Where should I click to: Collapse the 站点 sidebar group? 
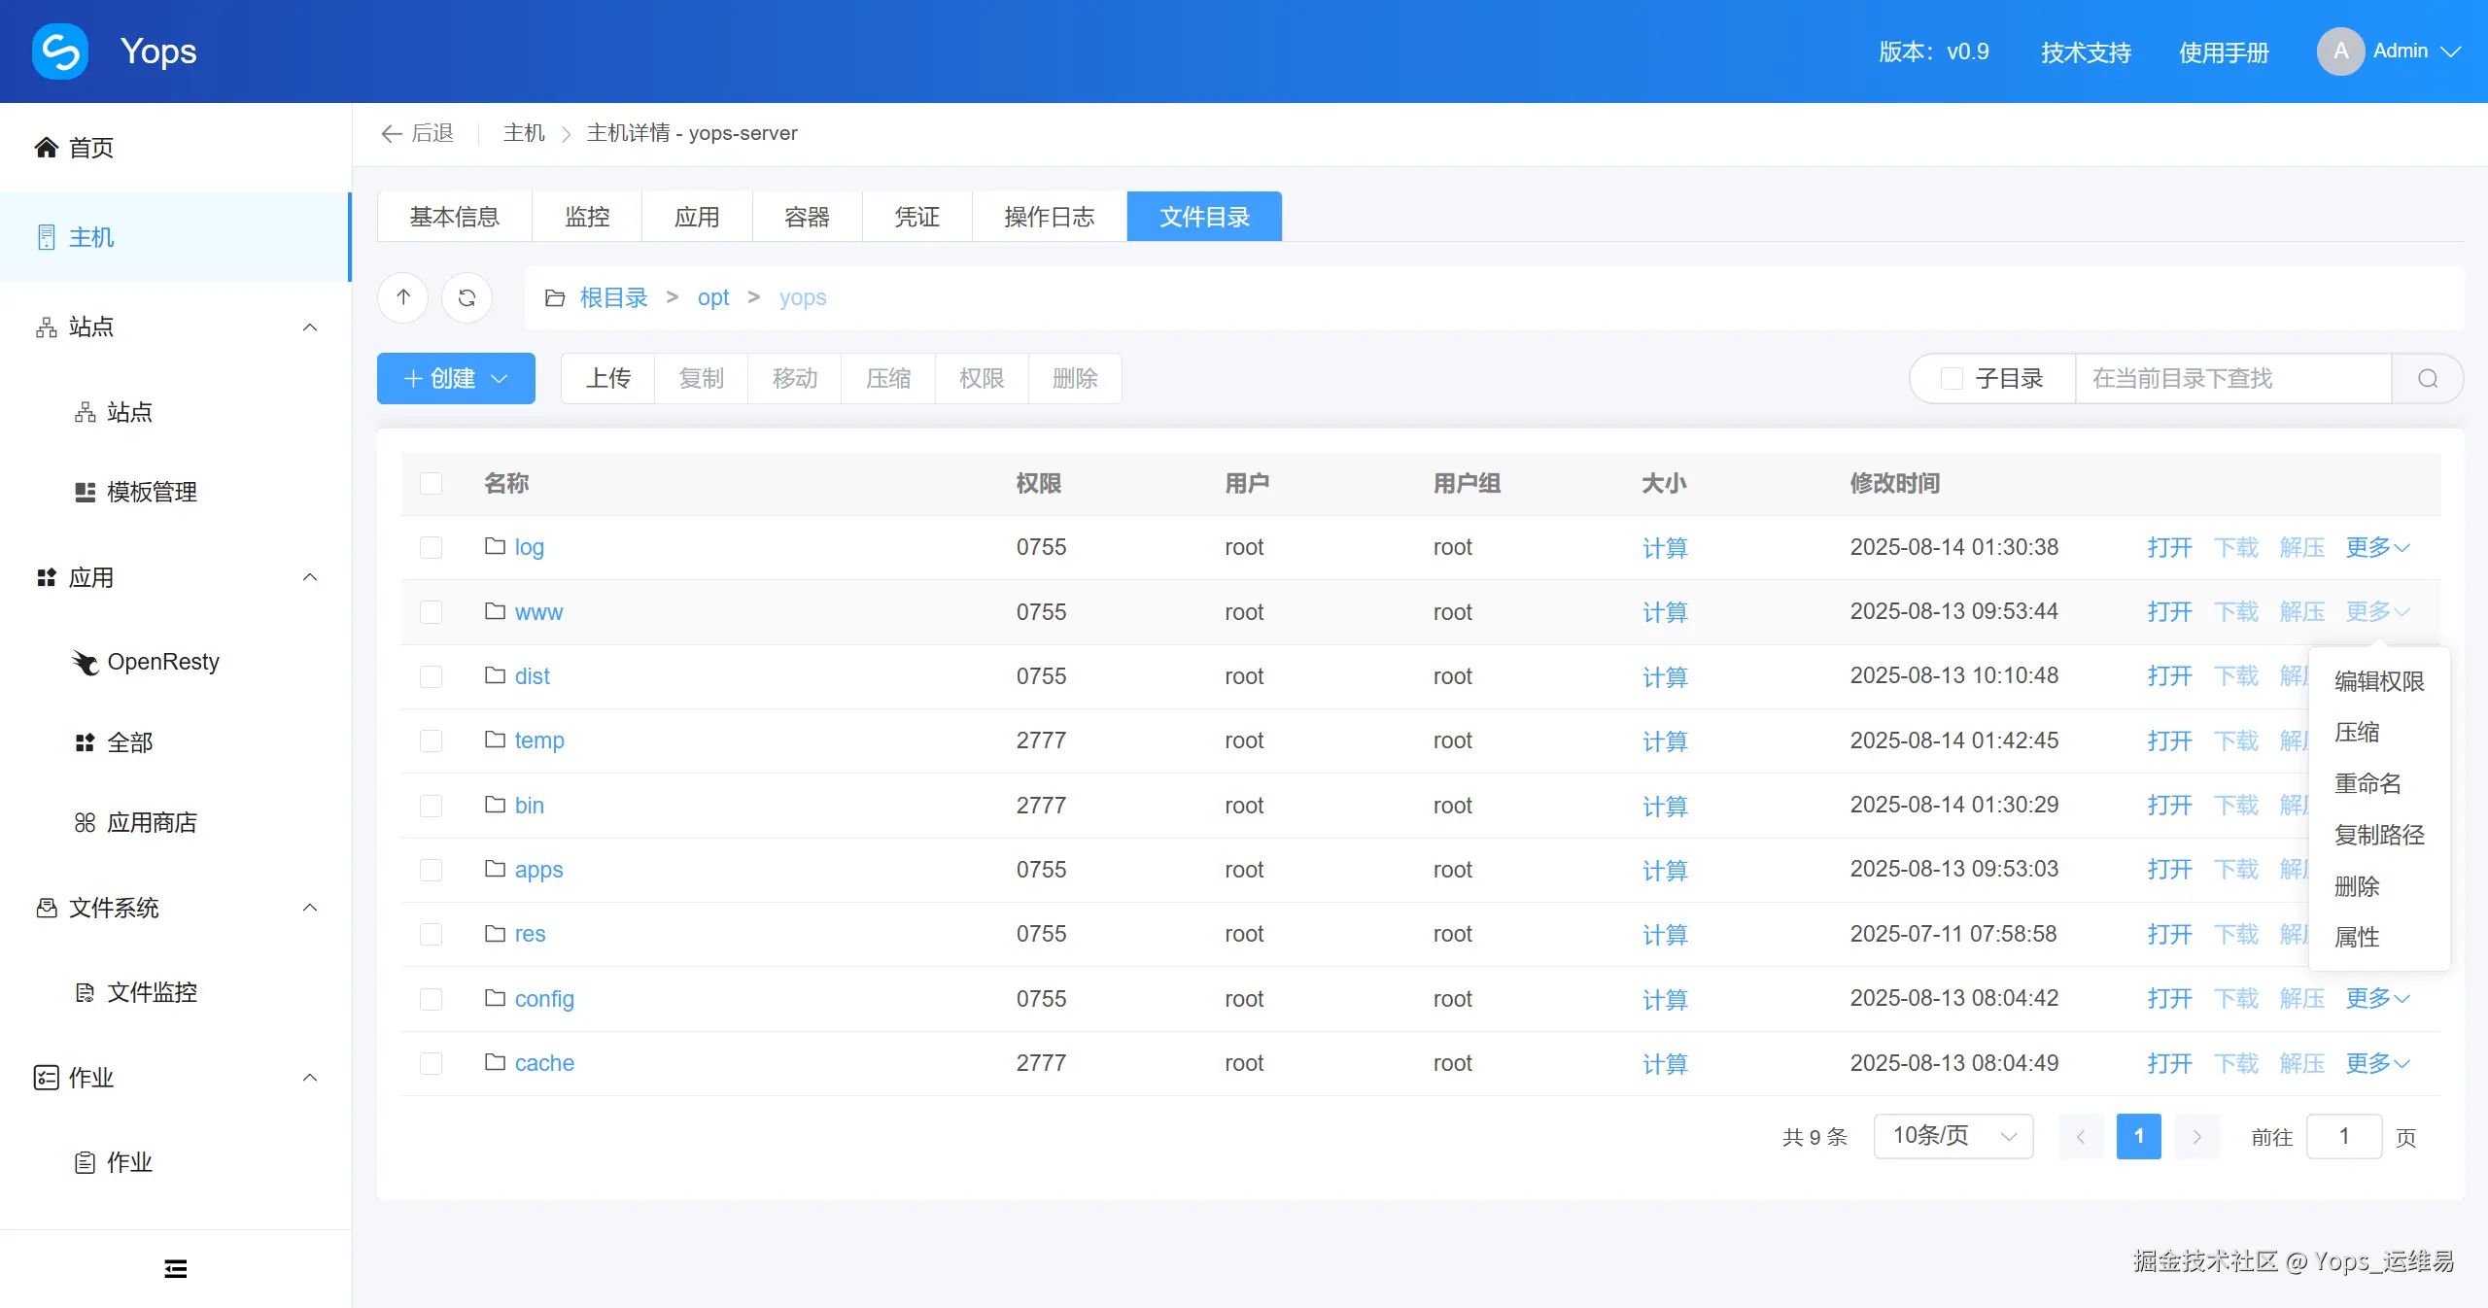tap(310, 327)
